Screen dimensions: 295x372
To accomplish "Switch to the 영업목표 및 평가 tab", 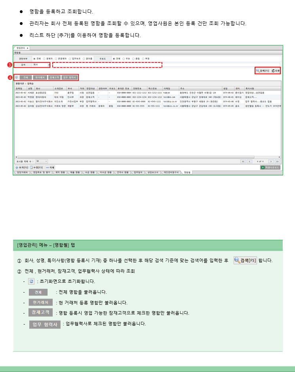I will point(41,172).
